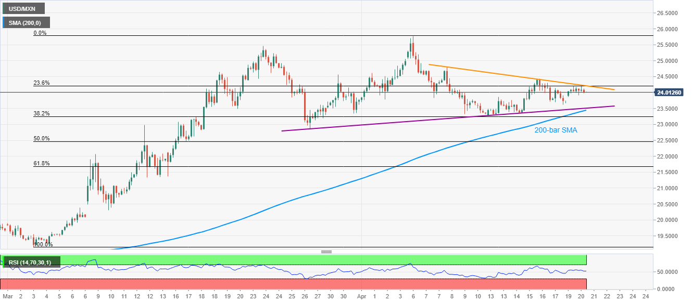Screen dimensions: 693x303
Task: Click the 61.8% Fibonacci retracement label
Action: [41, 163]
